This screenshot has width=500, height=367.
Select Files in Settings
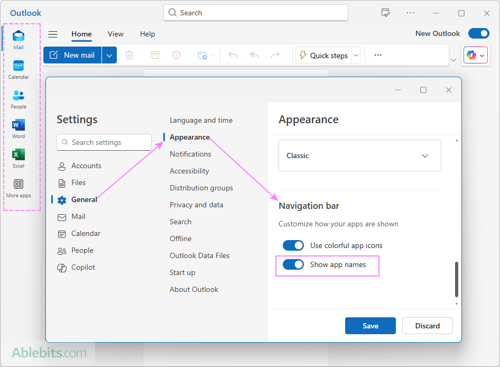click(72, 183)
